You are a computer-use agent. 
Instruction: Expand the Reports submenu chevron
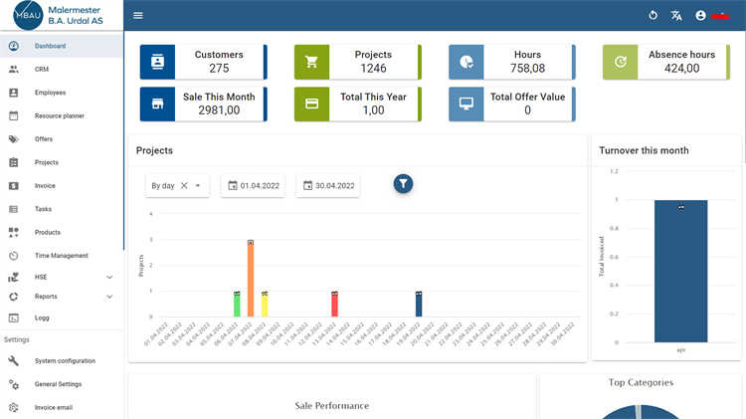point(109,297)
